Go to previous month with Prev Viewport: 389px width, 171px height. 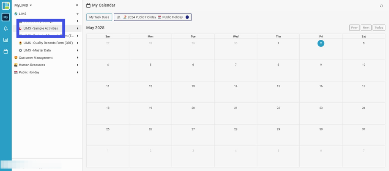click(x=354, y=27)
